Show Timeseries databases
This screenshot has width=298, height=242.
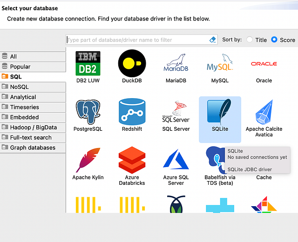(x=33, y=107)
